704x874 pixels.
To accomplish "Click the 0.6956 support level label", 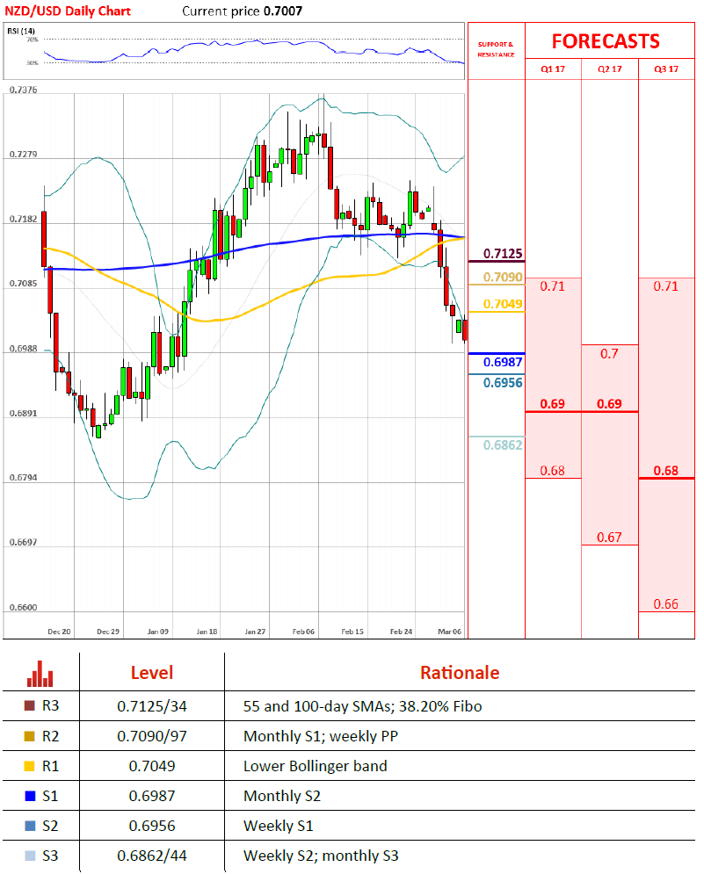I will point(503,382).
